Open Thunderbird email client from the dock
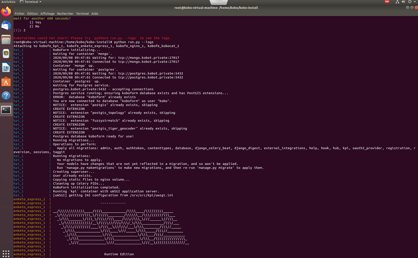 pyautogui.click(x=6, y=26)
